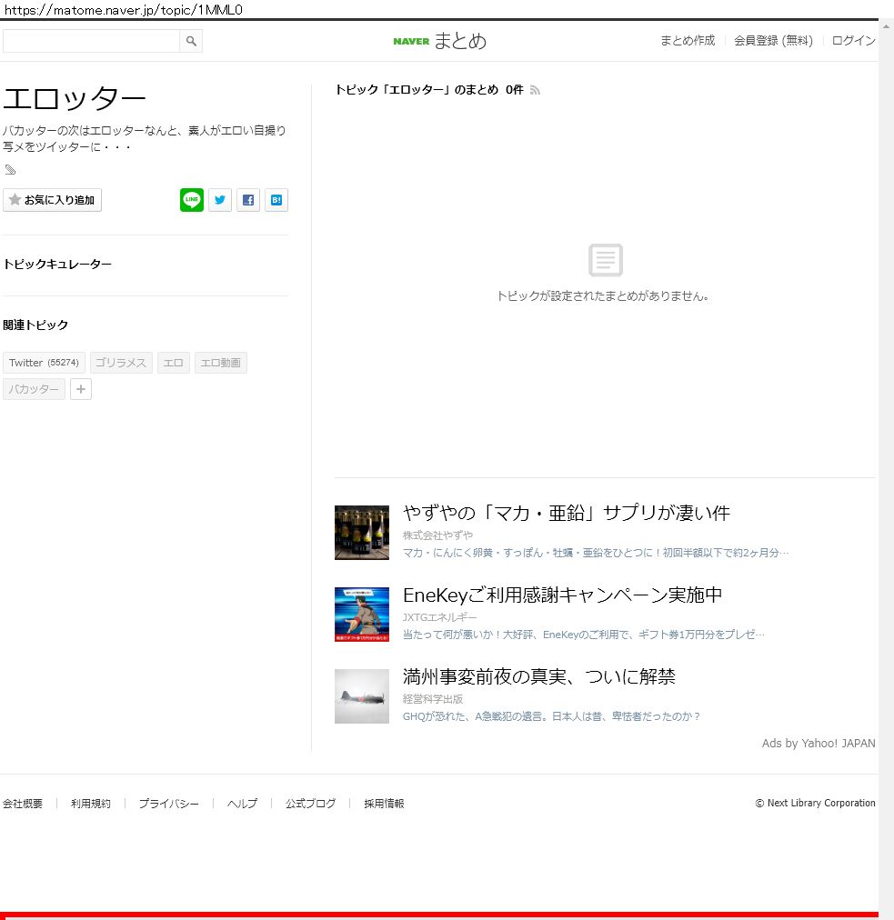Select the バカッター topic tag
894x920 pixels.
[34, 390]
